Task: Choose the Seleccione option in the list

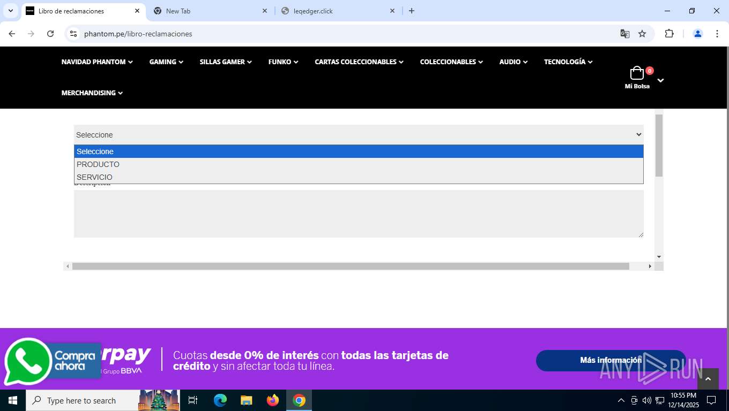Action: 359,151
